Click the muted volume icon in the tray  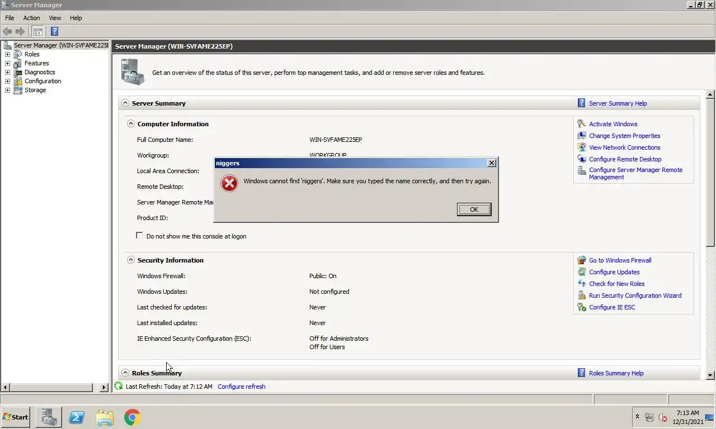(663, 417)
